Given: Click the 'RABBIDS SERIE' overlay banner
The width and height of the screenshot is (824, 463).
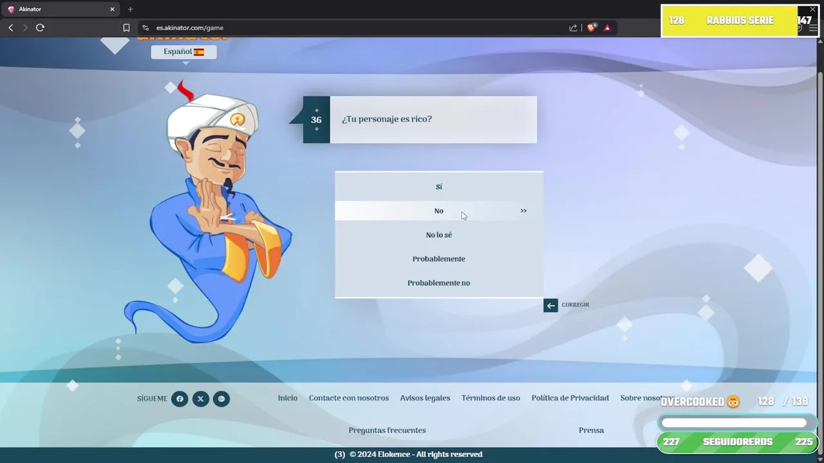Looking at the screenshot, I should pos(740,21).
